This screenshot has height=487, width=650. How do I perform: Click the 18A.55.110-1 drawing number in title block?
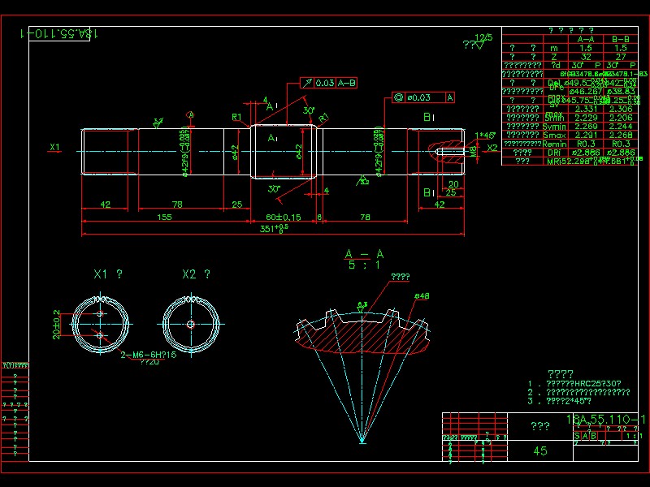(606, 420)
